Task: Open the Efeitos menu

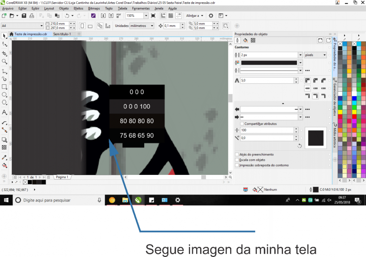Action: click(x=78, y=8)
